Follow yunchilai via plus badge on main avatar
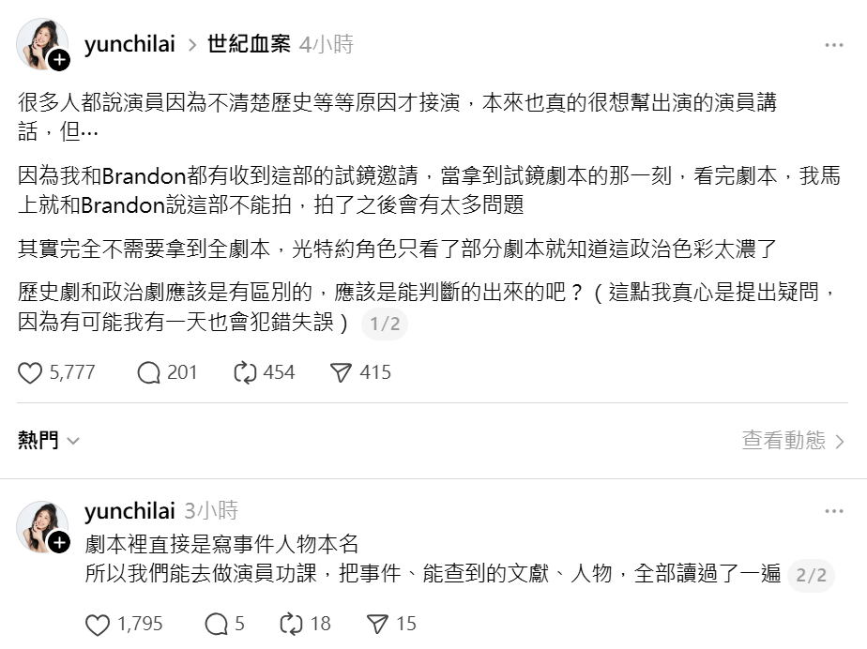 tap(59, 61)
